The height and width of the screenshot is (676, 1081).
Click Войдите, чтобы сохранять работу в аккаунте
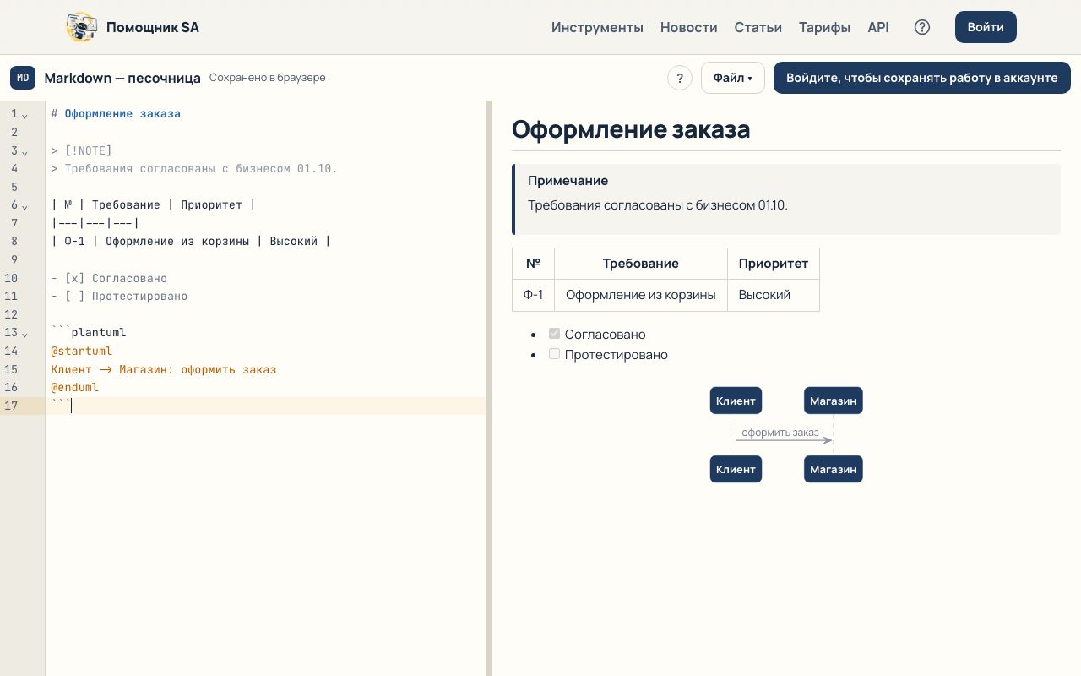922,78
